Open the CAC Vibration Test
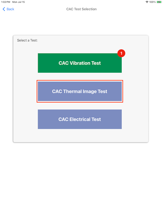Image resolution: width=163 pixels, height=217 pixels. [x=80, y=63]
